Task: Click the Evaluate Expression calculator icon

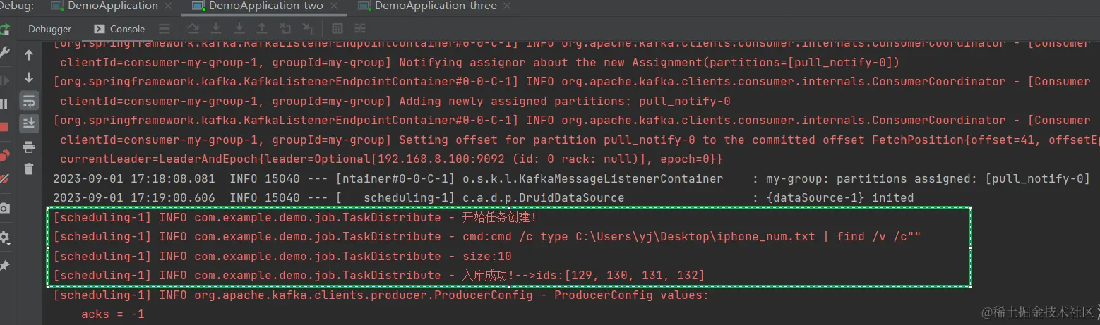Action: coord(337,29)
